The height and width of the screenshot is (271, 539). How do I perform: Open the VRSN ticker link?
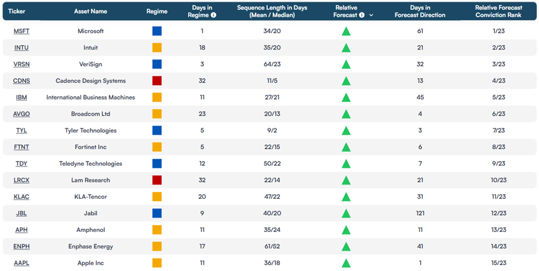(21, 64)
